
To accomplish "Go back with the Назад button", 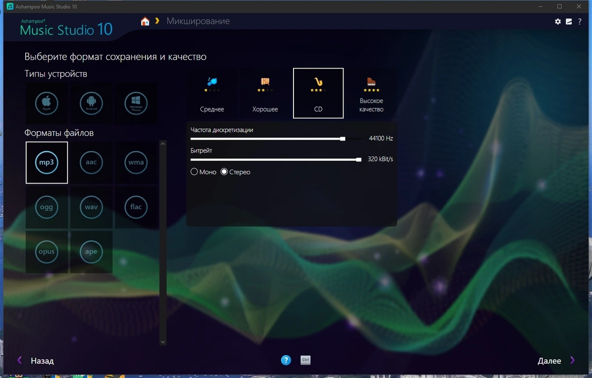I will click(36, 361).
